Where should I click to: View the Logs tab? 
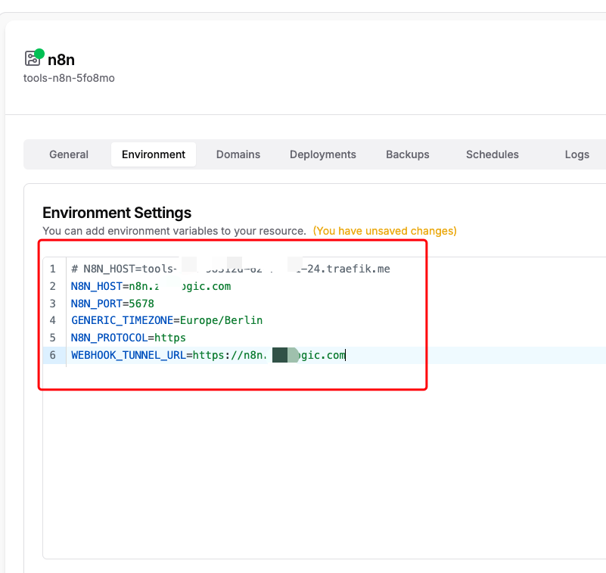(576, 154)
